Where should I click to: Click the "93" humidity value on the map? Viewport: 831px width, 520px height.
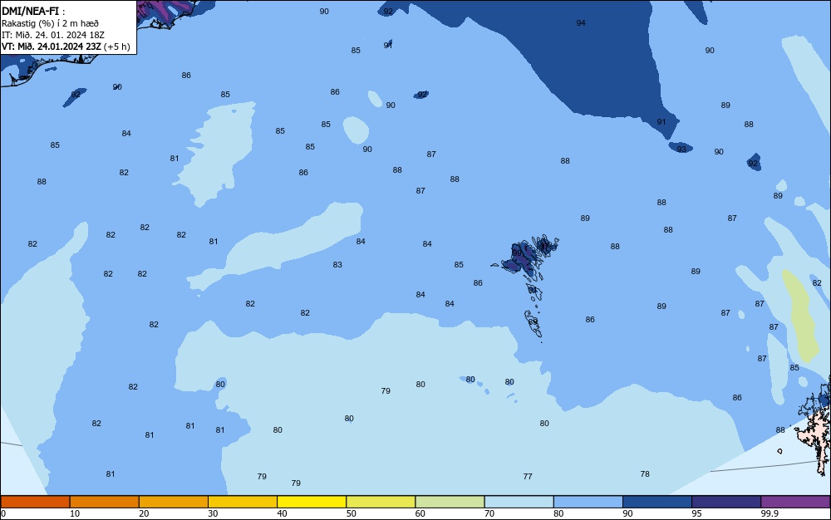681,149
